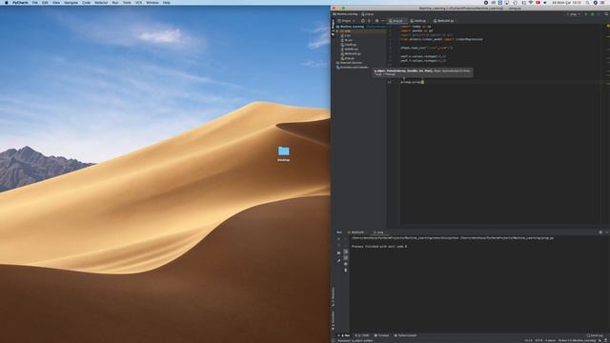Open the Terminal tool window button
The width and height of the screenshot is (610, 343).
381,335
